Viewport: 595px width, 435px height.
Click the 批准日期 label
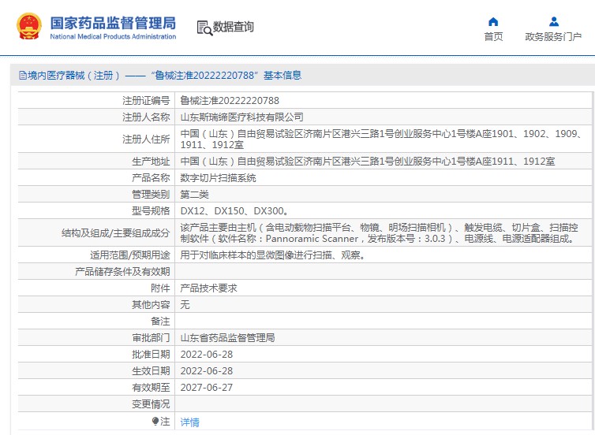point(151,355)
